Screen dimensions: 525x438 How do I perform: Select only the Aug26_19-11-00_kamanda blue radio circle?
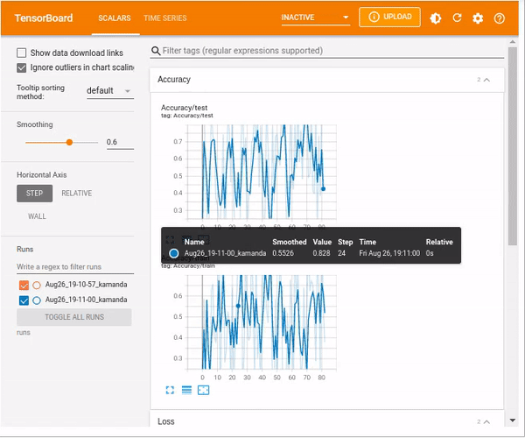[37, 300]
